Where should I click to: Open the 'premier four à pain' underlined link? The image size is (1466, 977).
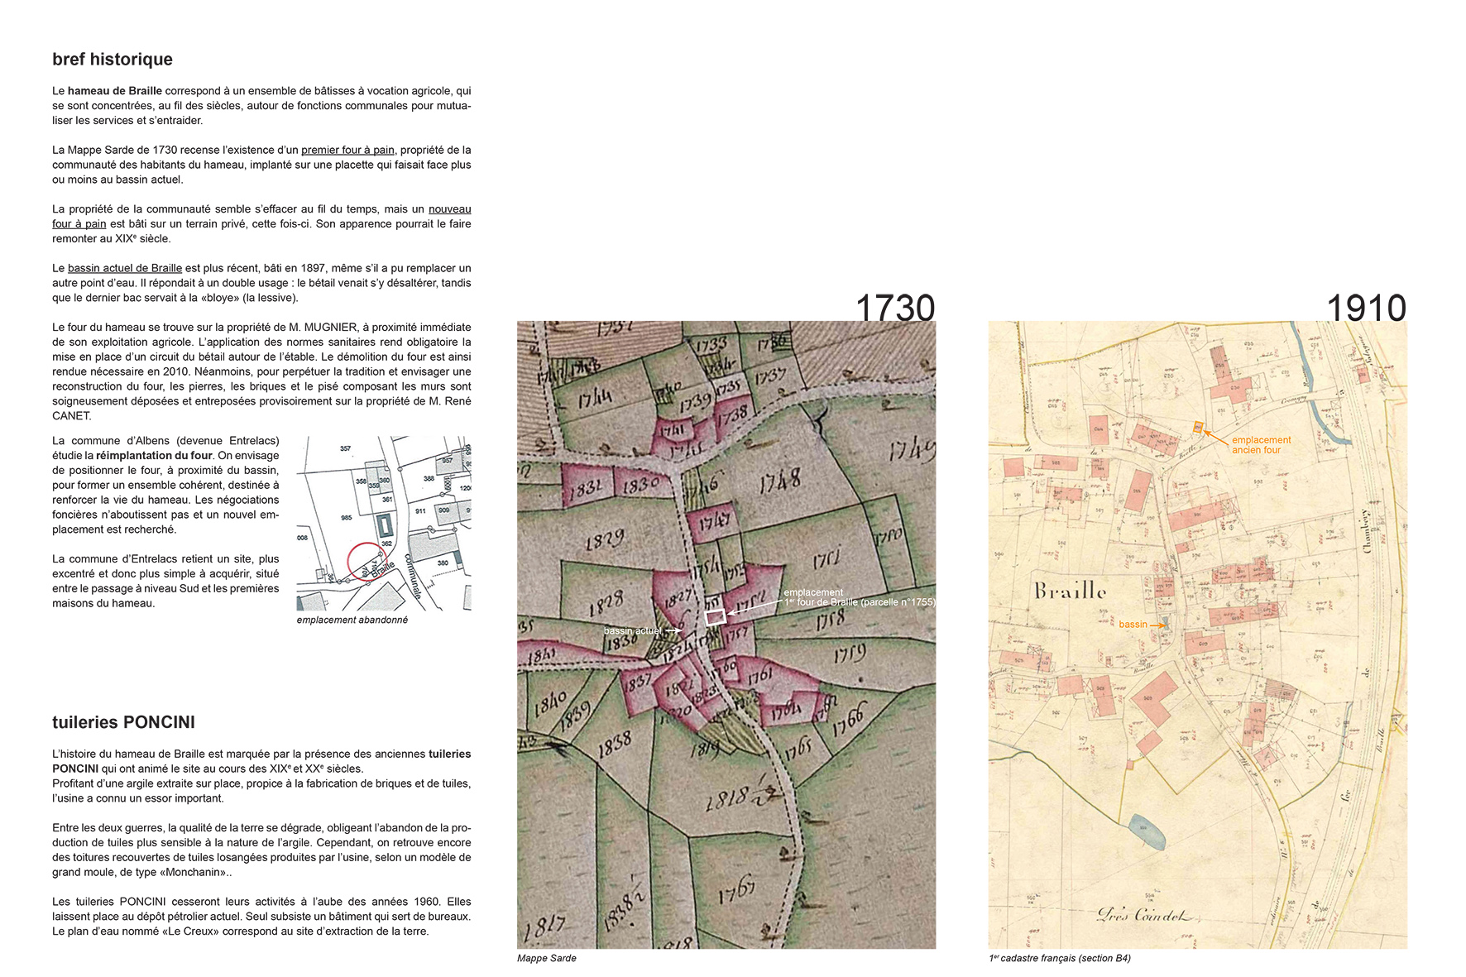coord(347,150)
